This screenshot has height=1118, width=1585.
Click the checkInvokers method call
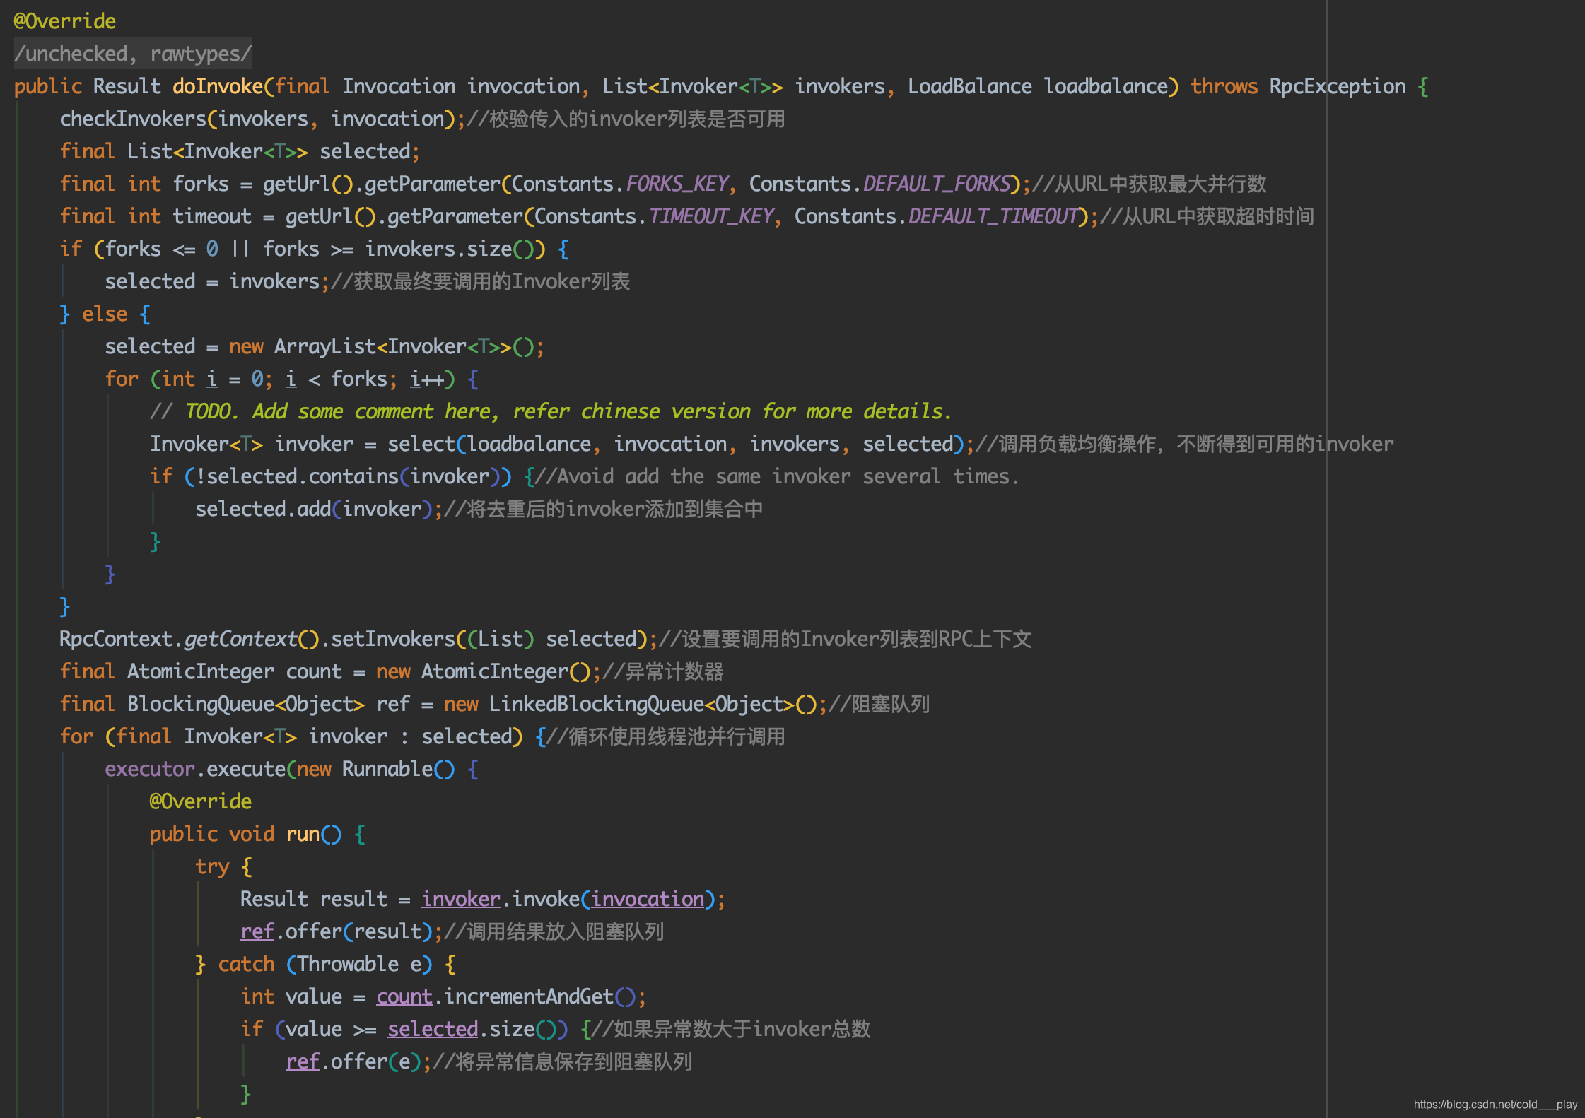click(x=132, y=119)
